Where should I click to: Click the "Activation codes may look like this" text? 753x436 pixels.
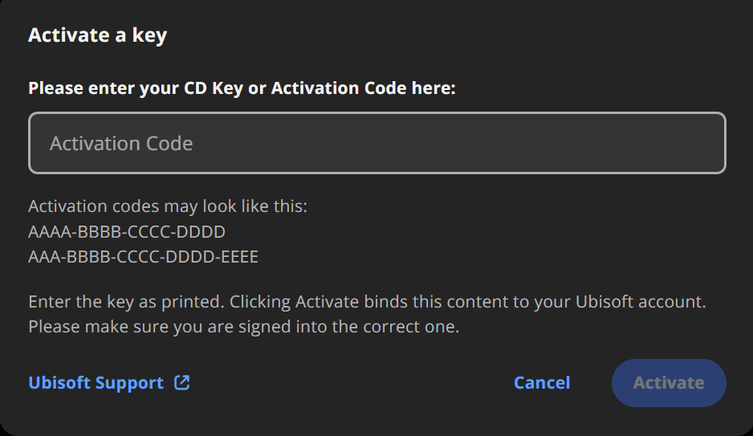[168, 206]
